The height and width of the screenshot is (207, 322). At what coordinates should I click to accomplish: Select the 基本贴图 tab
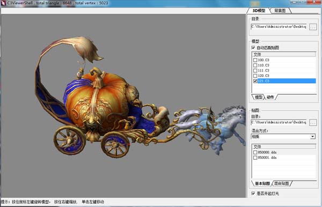[x=262, y=183]
